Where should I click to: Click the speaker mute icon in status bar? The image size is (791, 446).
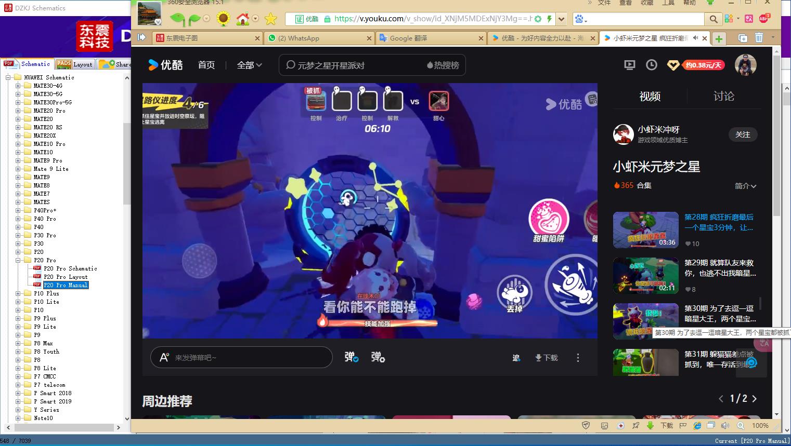(x=725, y=425)
